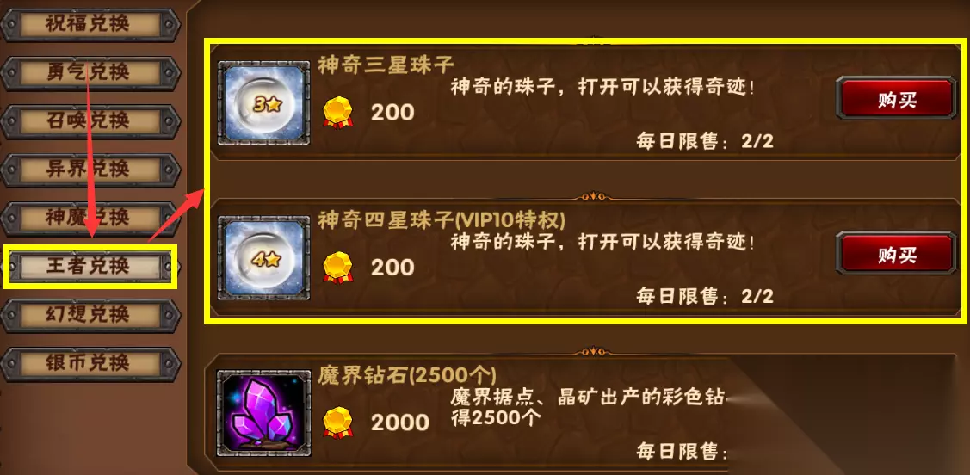Viewport: 970px width, 475px height.
Task: Click the 魔界钻石(2500个) item title
Action: [x=407, y=375]
